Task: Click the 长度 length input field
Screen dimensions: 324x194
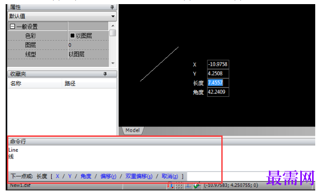Action: click(x=218, y=83)
